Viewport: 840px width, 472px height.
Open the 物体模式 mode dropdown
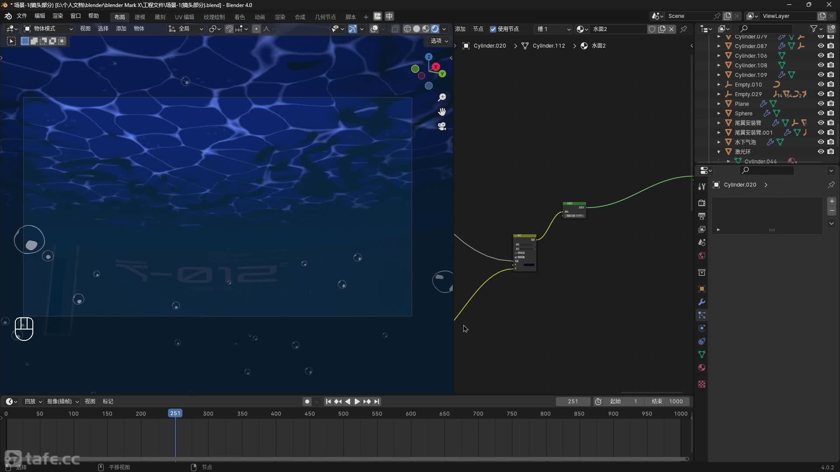click(x=48, y=29)
